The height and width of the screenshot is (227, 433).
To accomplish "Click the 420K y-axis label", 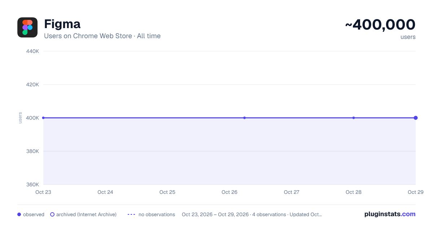I will coord(32,85).
